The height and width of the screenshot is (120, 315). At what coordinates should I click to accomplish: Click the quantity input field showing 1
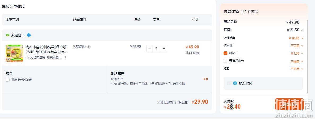coord(157,48)
